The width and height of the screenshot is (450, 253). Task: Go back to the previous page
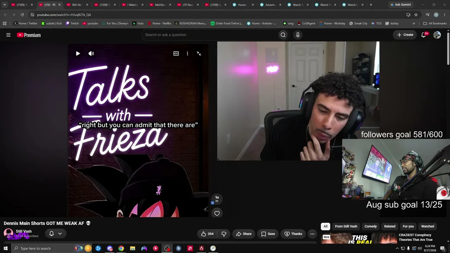[x=5, y=15]
